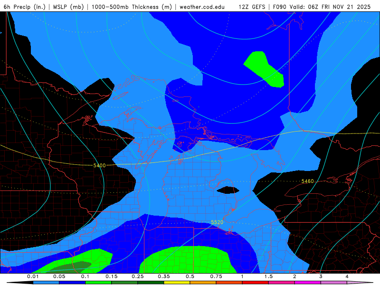
Task: Click the 0.25 legend value
Action: pyautogui.click(x=138, y=276)
